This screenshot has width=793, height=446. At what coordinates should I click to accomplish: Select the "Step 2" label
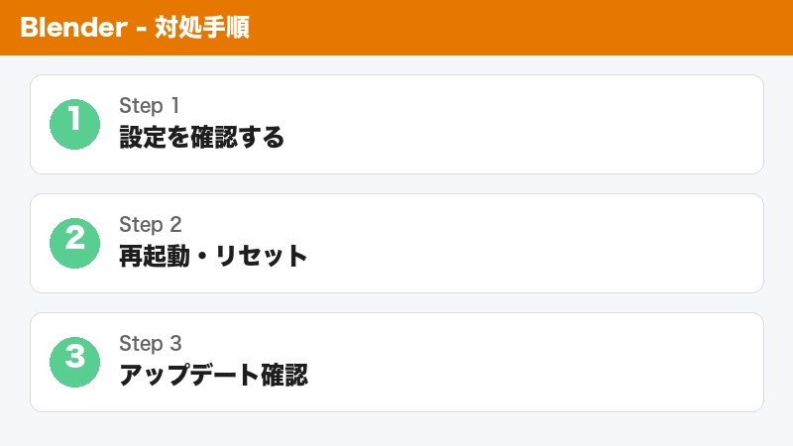150,225
